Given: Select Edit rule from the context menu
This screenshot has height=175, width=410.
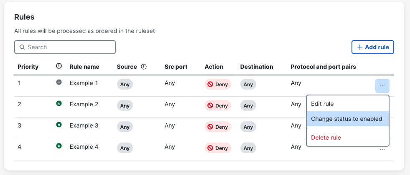Looking at the screenshot, I should (x=322, y=104).
